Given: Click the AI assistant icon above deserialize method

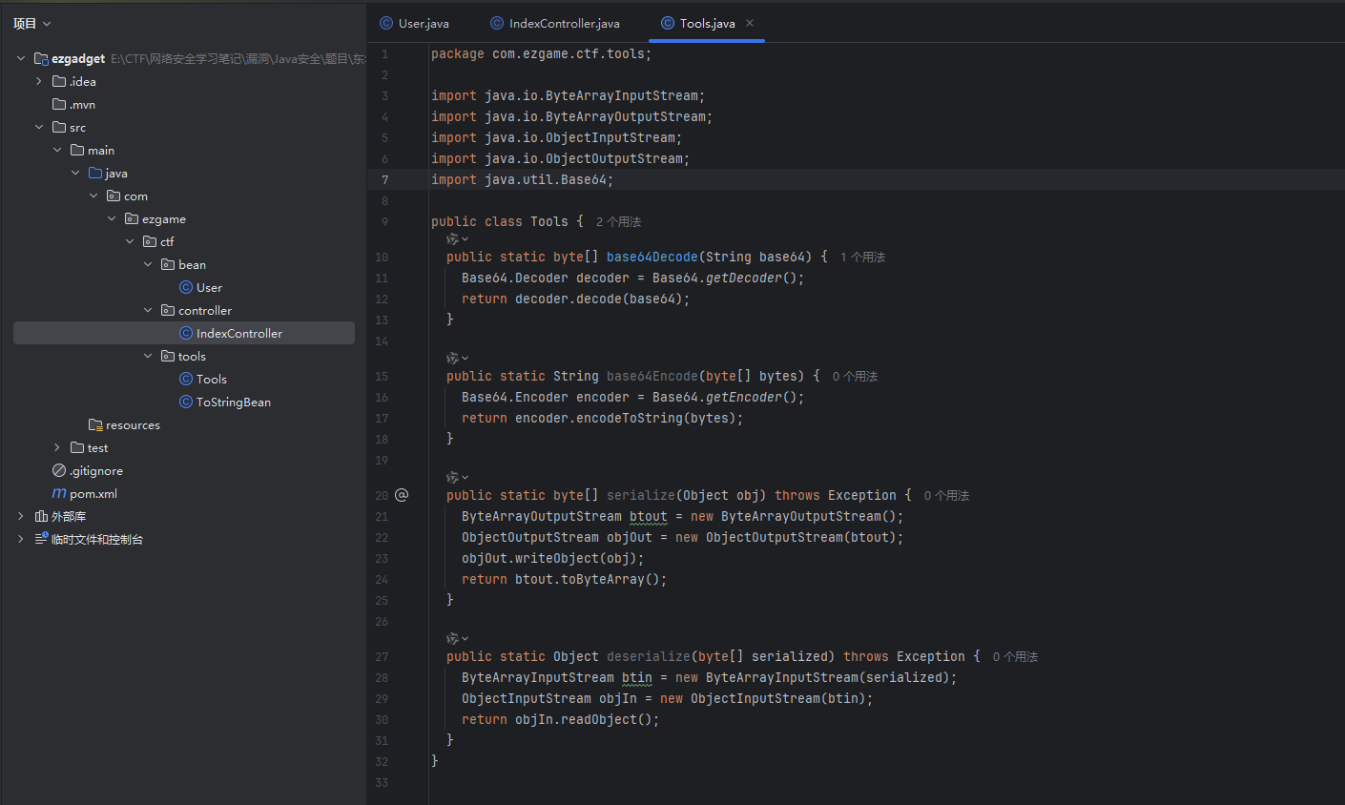Looking at the screenshot, I should 453,639.
